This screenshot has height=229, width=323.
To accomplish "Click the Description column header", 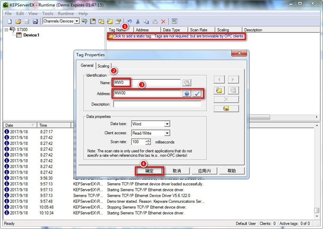I will 280,30.
